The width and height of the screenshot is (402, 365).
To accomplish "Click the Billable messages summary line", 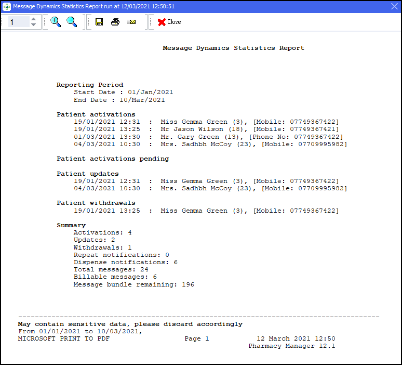I will (115, 277).
